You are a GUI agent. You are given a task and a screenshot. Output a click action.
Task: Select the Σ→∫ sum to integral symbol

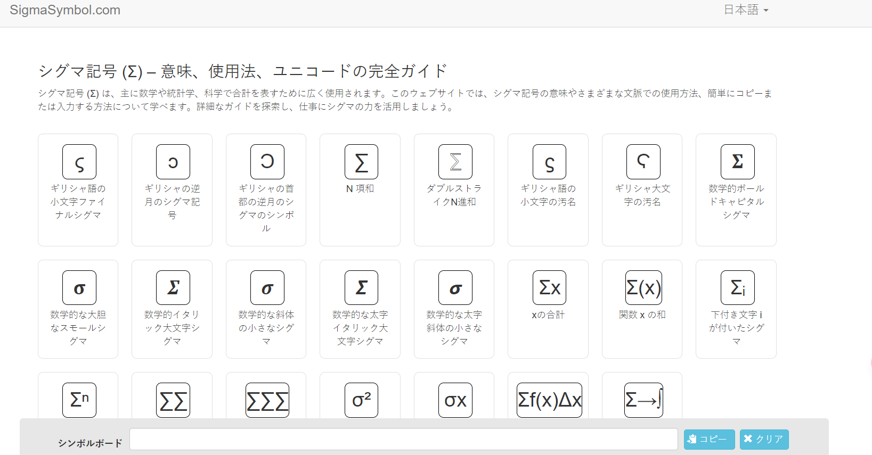pyautogui.click(x=643, y=400)
